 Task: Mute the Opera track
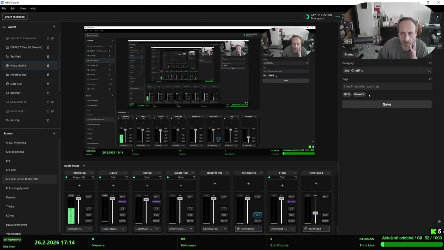pyautogui.click(x=122, y=221)
